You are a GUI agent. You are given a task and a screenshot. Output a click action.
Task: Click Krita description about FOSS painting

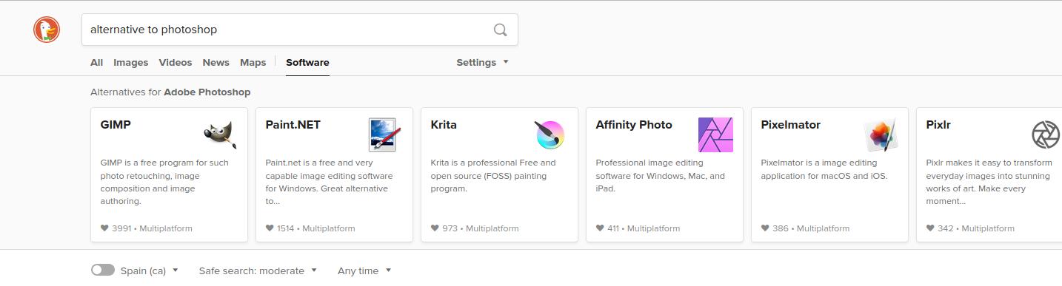pos(493,176)
